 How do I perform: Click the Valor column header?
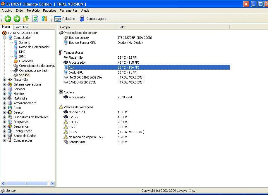tap(122, 27)
